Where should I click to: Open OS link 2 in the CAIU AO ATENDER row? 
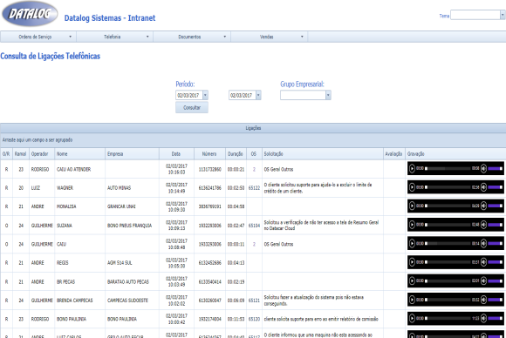(254, 169)
